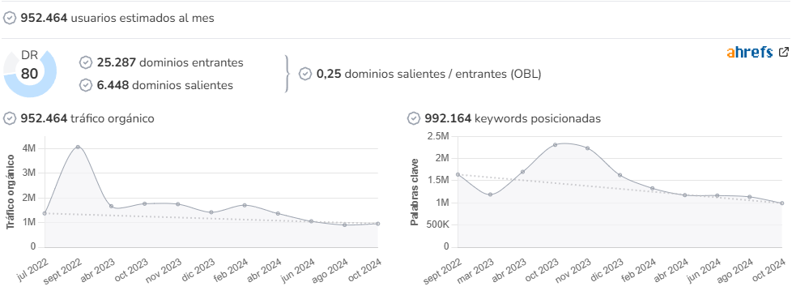Select the nov 2023 point on keywords chart
The width and height of the screenshot is (792, 295).
pyautogui.click(x=587, y=148)
